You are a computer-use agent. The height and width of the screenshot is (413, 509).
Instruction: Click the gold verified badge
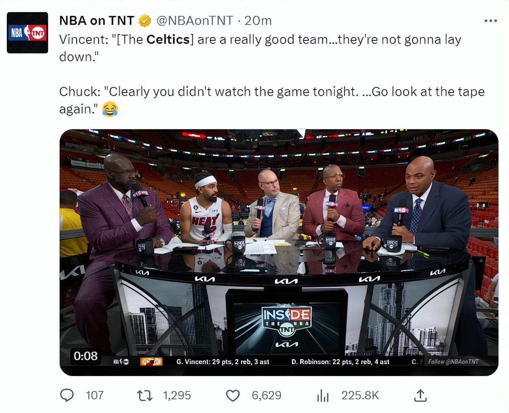click(145, 20)
